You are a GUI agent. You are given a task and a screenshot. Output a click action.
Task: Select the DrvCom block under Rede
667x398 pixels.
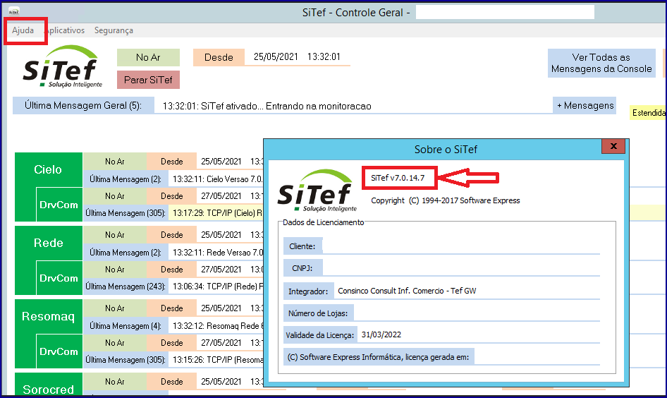(59, 277)
